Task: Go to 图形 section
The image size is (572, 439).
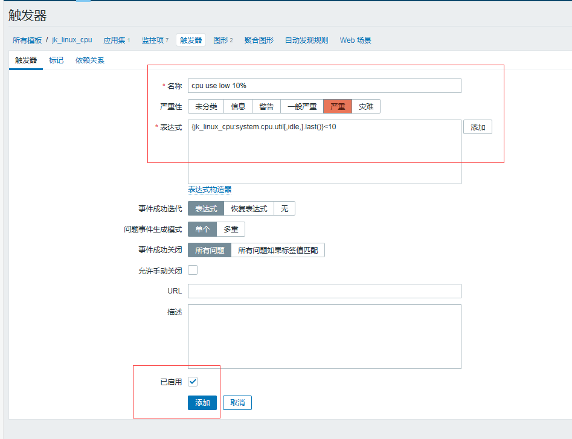Action: click(x=220, y=40)
